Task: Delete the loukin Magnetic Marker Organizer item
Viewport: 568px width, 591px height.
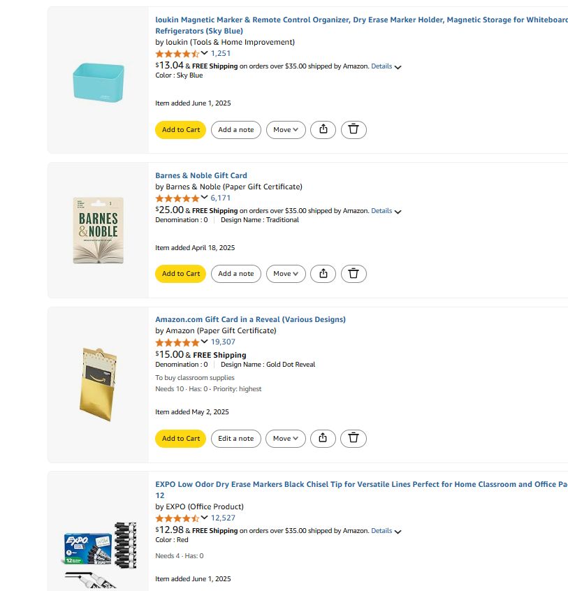Action: [354, 130]
